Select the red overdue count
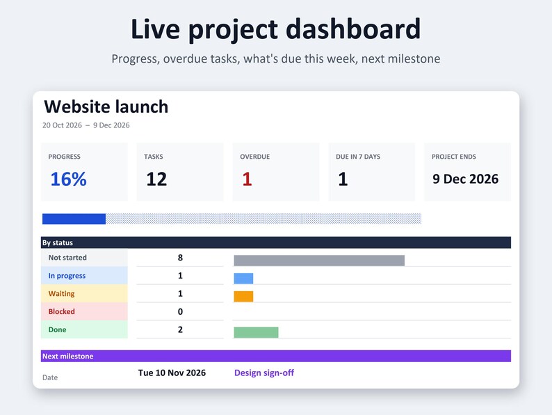The height and width of the screenshot is (415, 552). click(x=247, y=179)
